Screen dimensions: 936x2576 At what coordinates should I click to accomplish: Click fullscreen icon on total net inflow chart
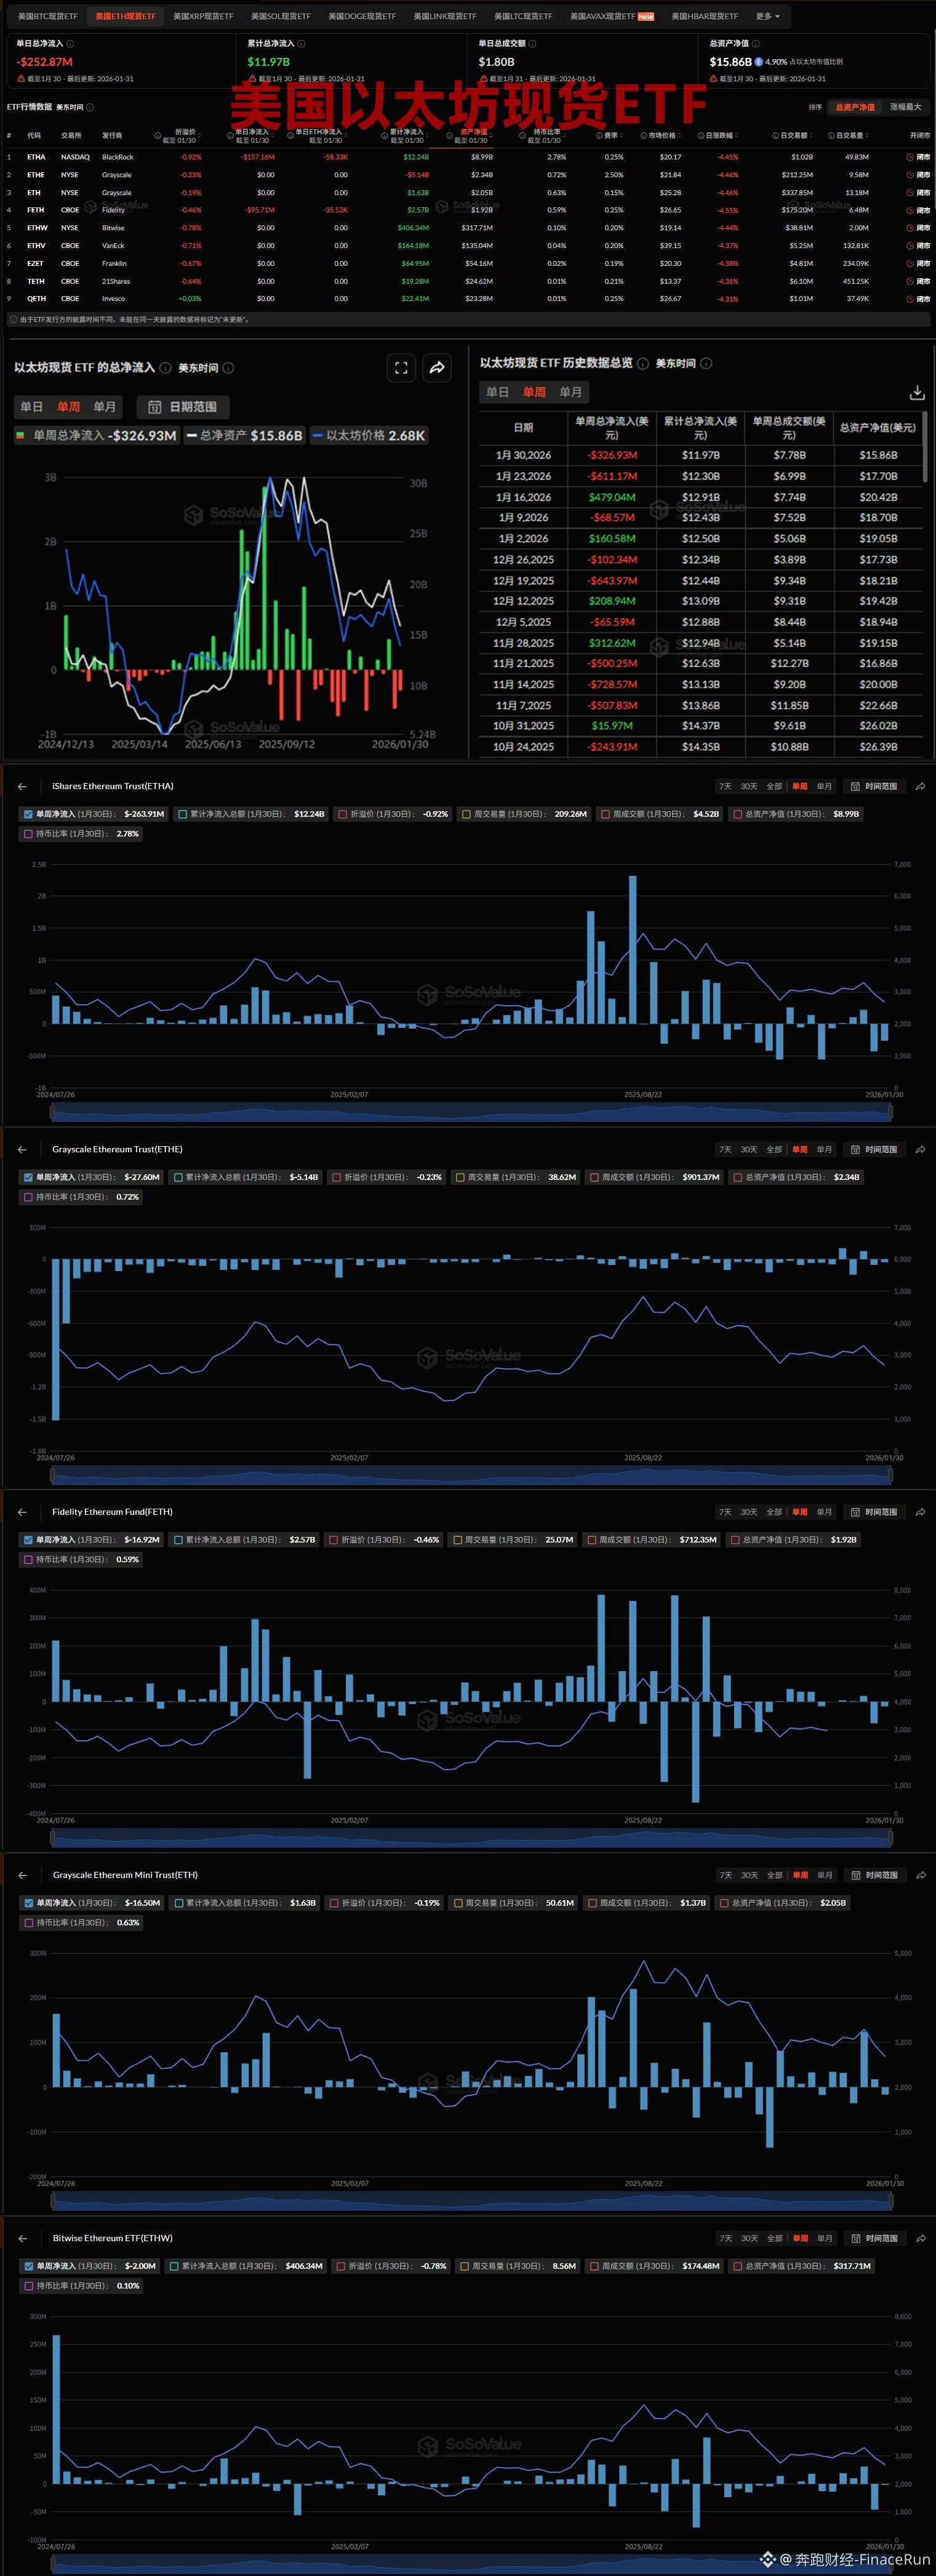[401, 368]
